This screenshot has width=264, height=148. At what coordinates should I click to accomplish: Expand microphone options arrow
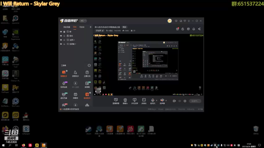tap(156, 101)
